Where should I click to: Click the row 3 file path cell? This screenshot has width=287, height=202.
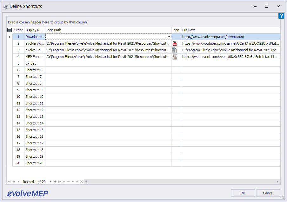pyautogui.click(x=230, y=50)
